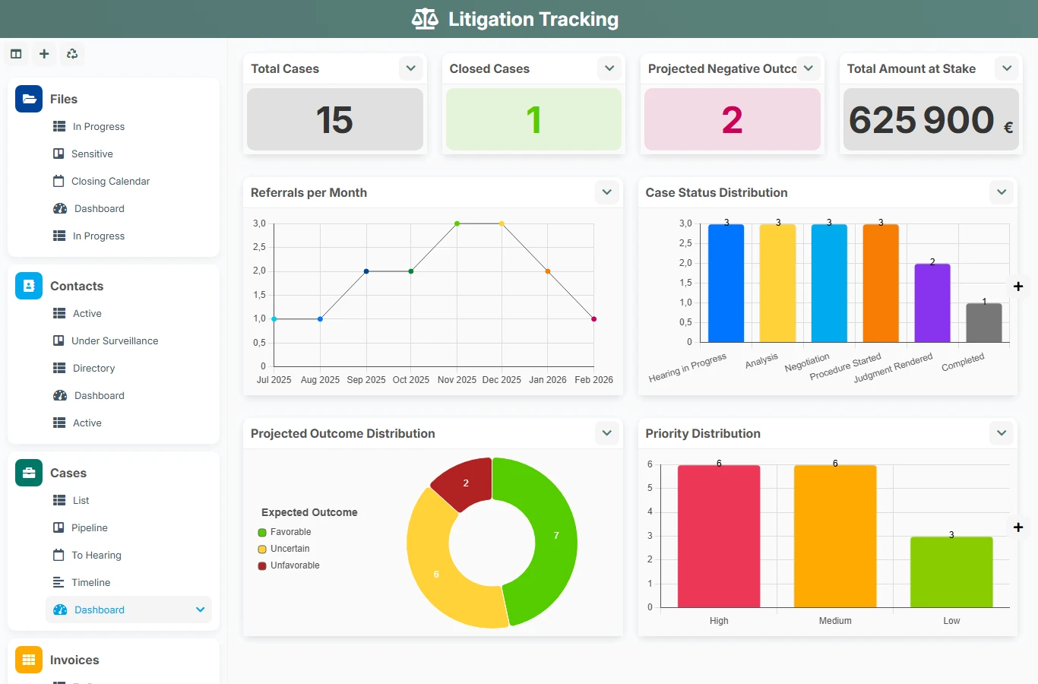
Task: Click the Litigation Tracking title
Action: [x=533, y=19]
